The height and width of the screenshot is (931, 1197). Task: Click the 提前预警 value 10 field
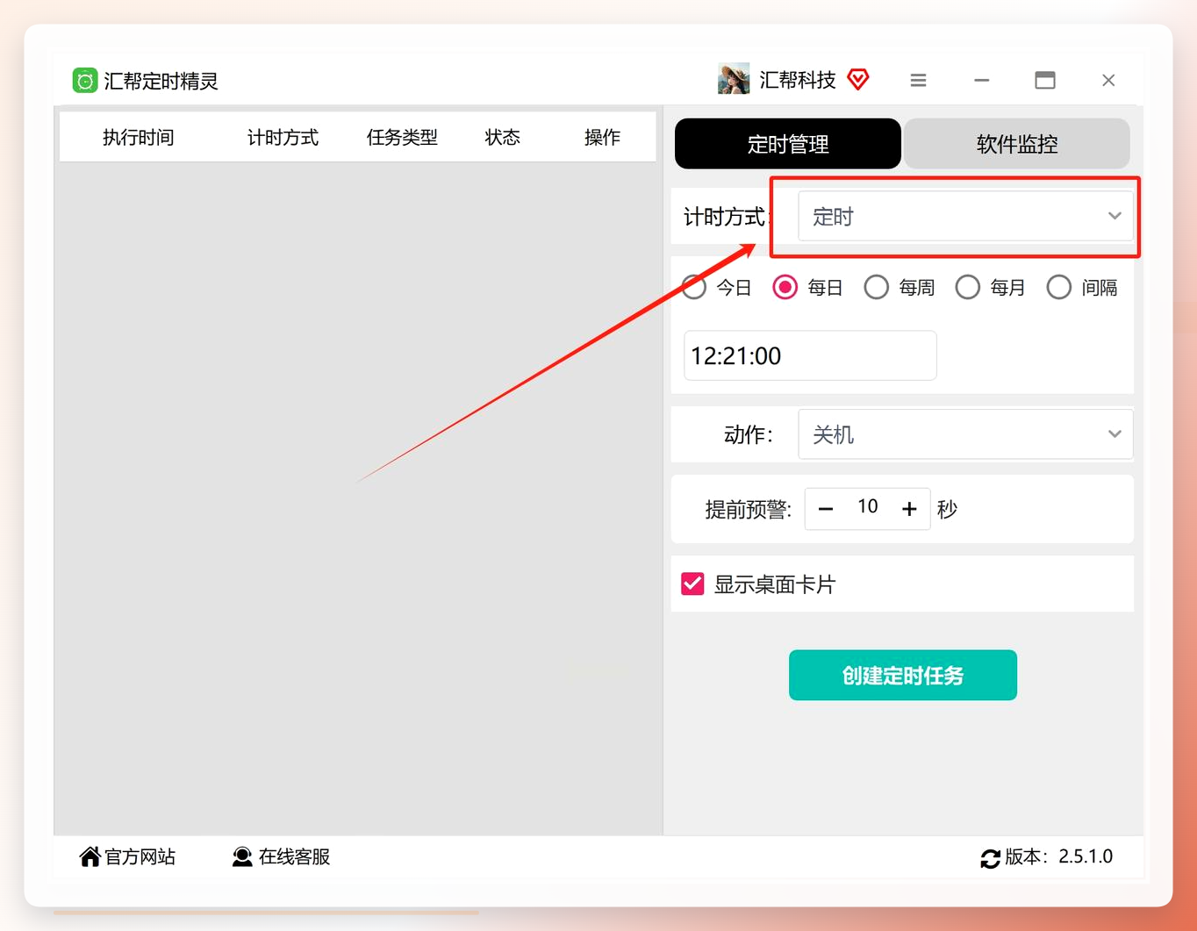click(867, 507)
